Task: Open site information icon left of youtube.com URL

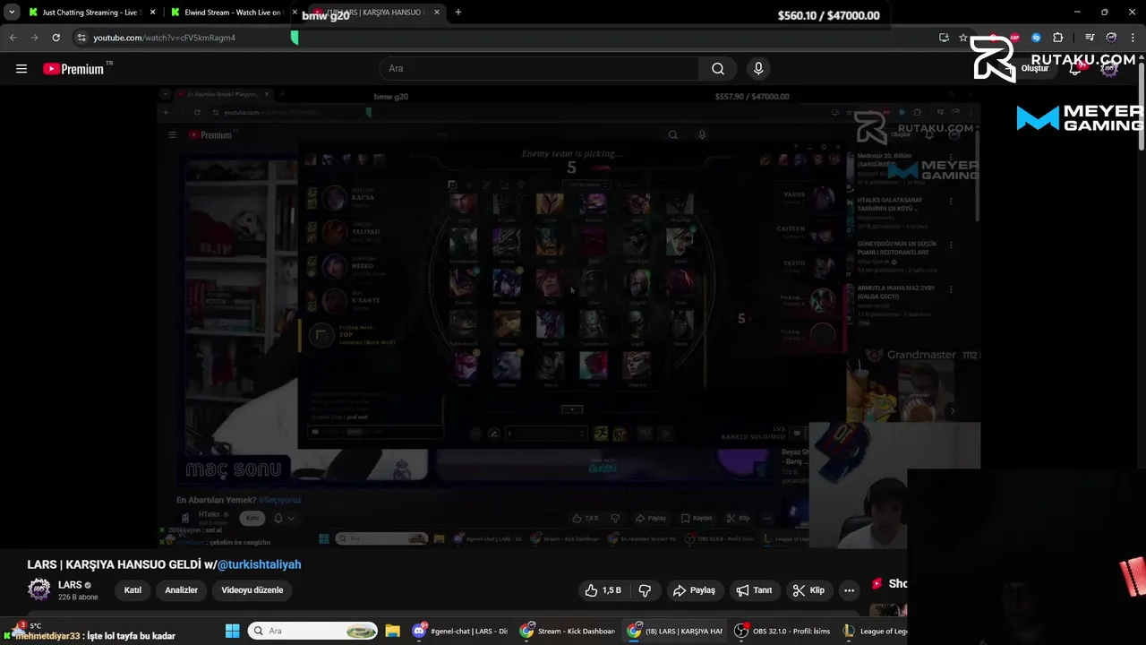Action: coord(81,38)
